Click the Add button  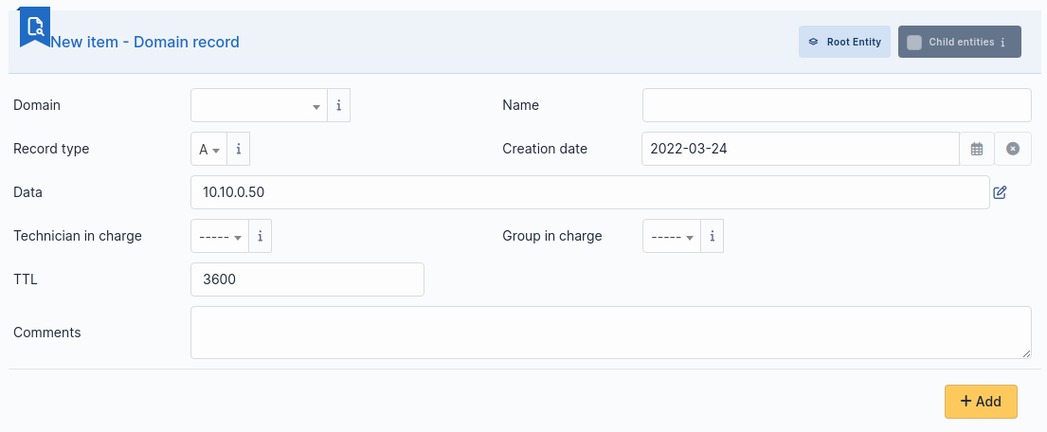pos(981,402)
